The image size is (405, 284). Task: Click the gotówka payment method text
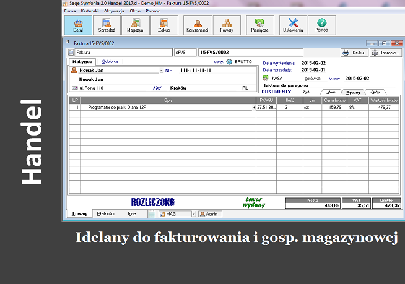point(313,79)
